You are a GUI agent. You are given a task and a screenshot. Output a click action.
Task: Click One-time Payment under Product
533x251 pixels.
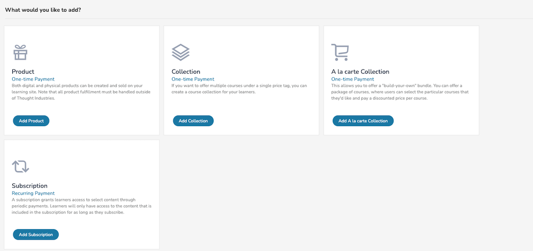pos(33,79)
